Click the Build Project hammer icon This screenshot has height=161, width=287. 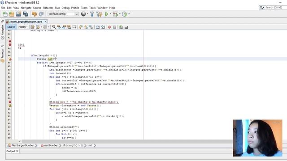(92, 14)
